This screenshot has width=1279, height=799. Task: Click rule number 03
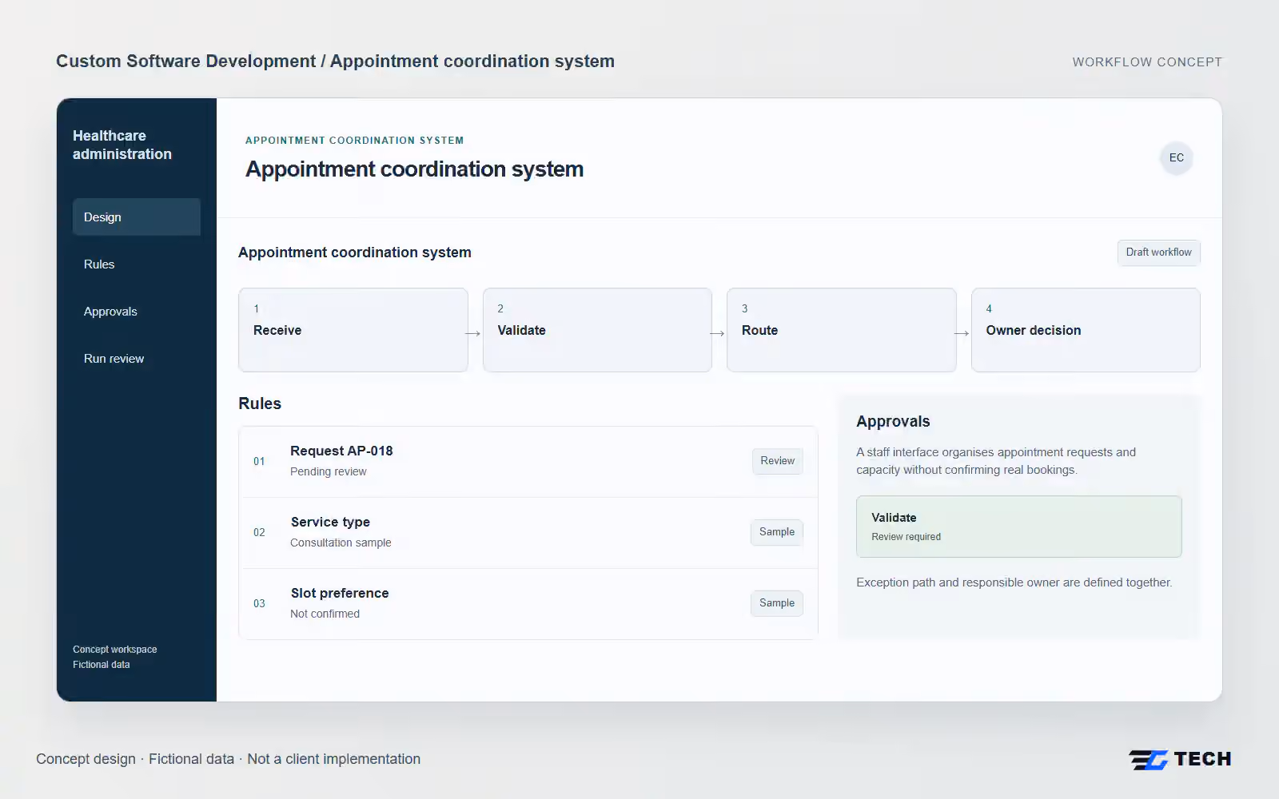[x=259, y=603]
